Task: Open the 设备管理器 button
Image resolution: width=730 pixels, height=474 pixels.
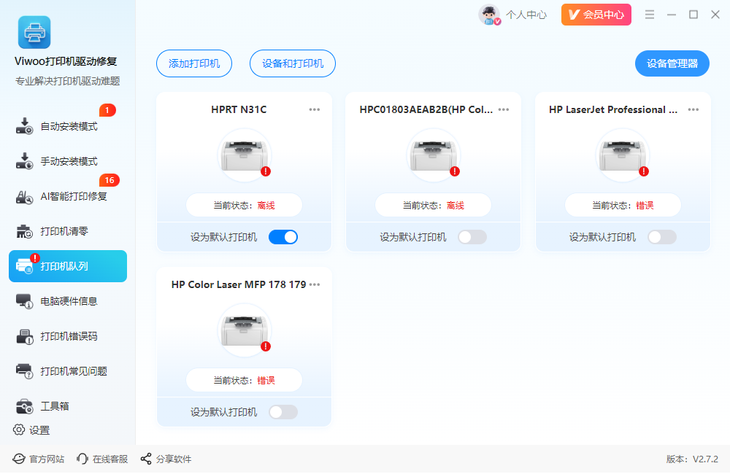Action: [672, 63]
